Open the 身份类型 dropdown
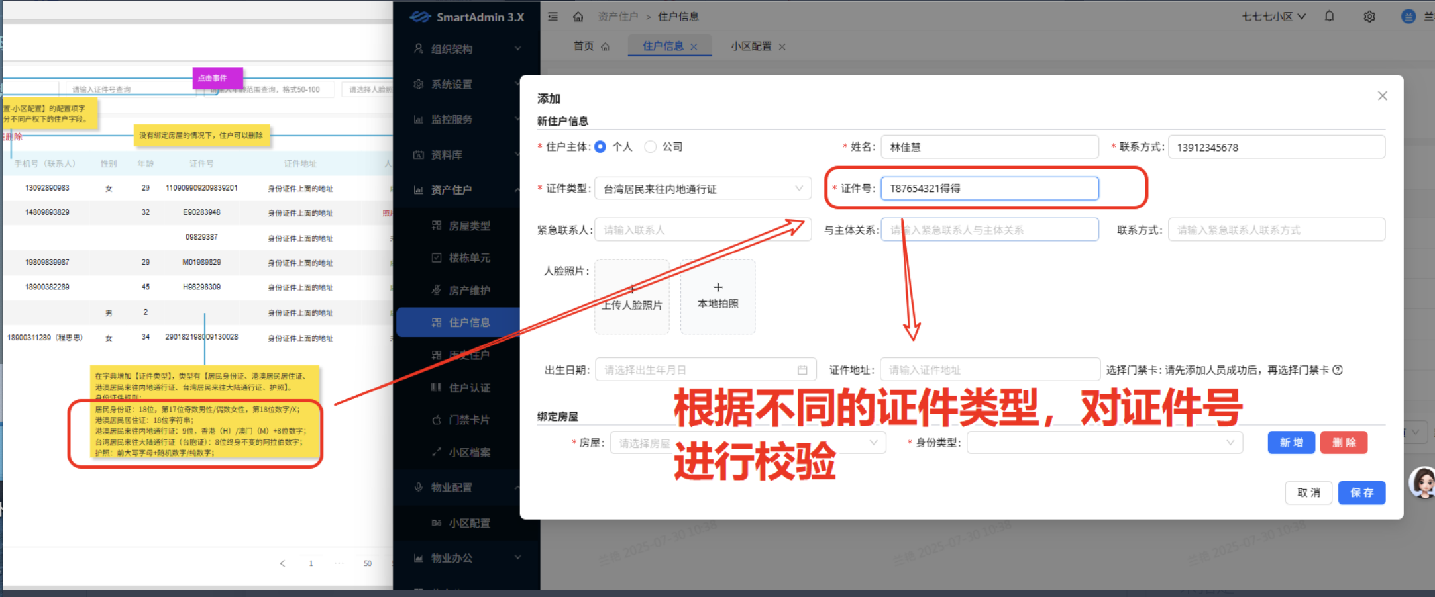 (1104, 443)
